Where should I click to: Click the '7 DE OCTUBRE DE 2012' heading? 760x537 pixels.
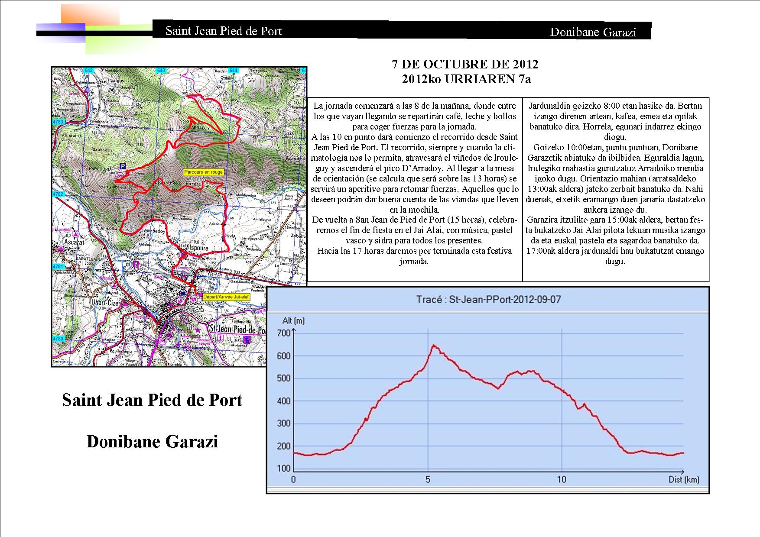465,65
